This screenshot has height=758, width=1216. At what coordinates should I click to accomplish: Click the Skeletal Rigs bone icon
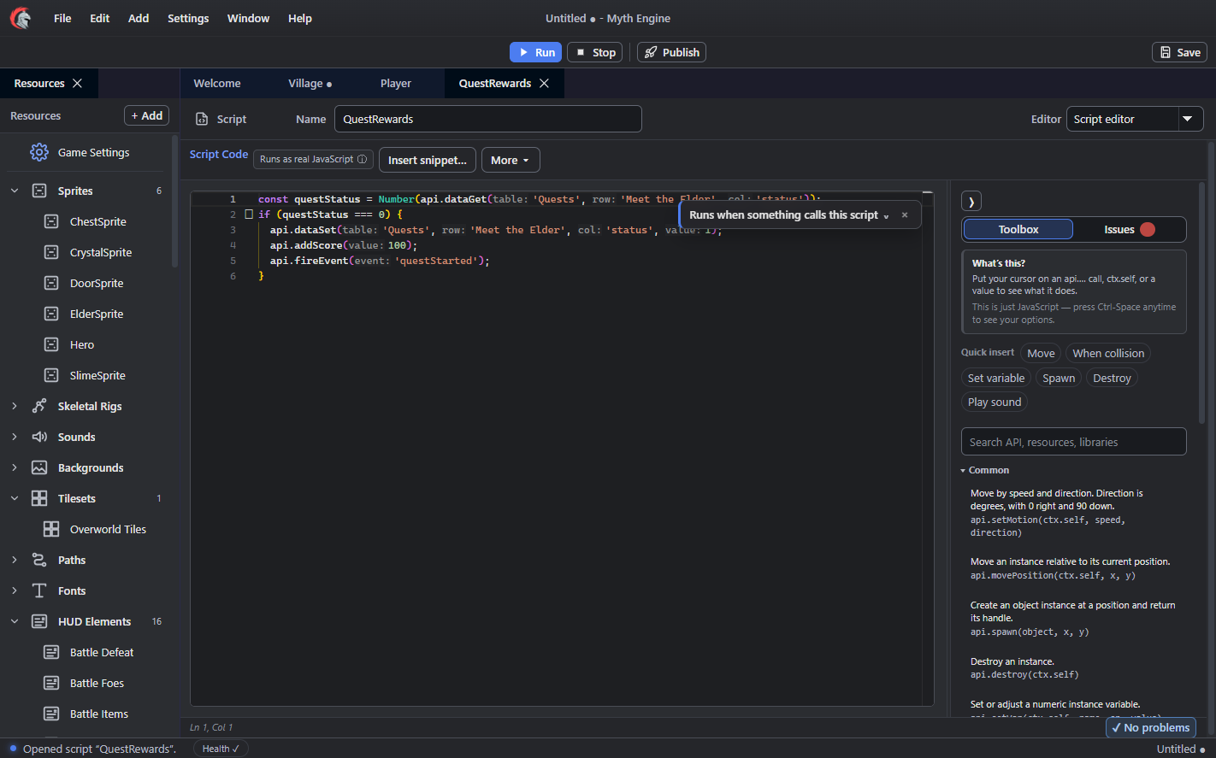39,406
